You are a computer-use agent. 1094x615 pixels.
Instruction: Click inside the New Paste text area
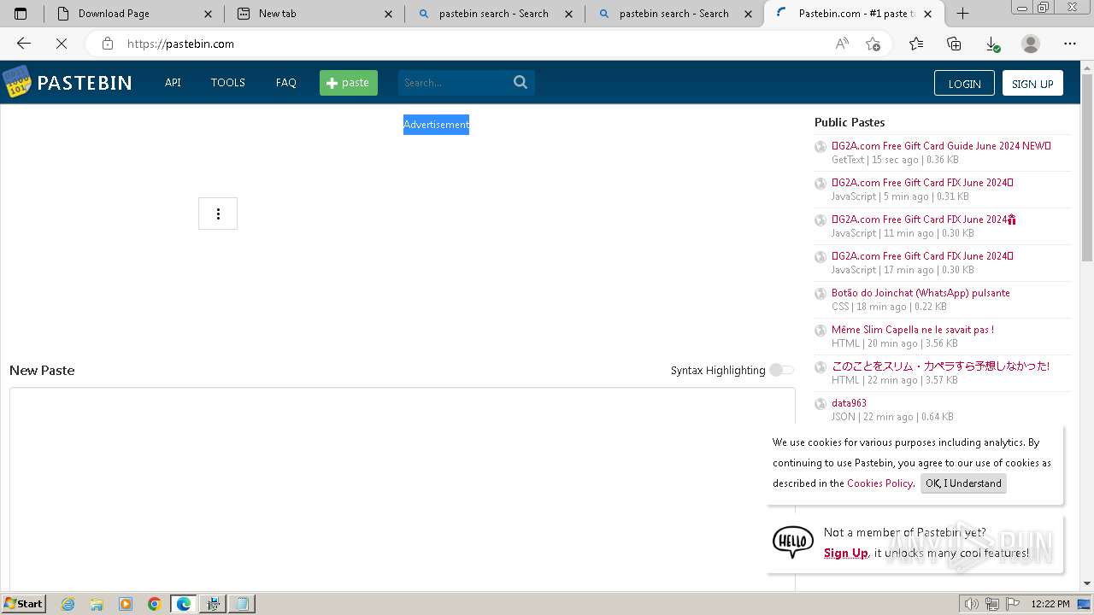tap(402, 489)
